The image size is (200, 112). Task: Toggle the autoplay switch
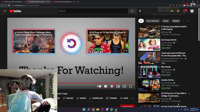tap(99, 86)
